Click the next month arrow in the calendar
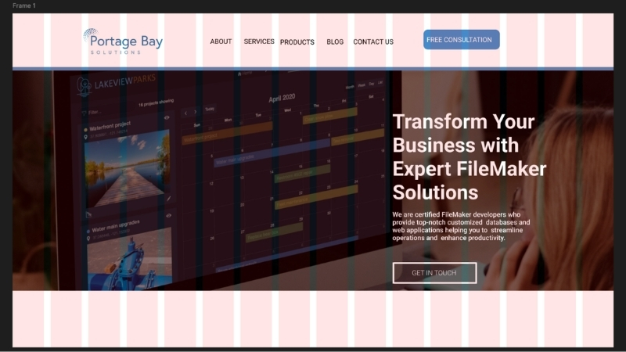The image size is (626, 352). coord(196,112)
